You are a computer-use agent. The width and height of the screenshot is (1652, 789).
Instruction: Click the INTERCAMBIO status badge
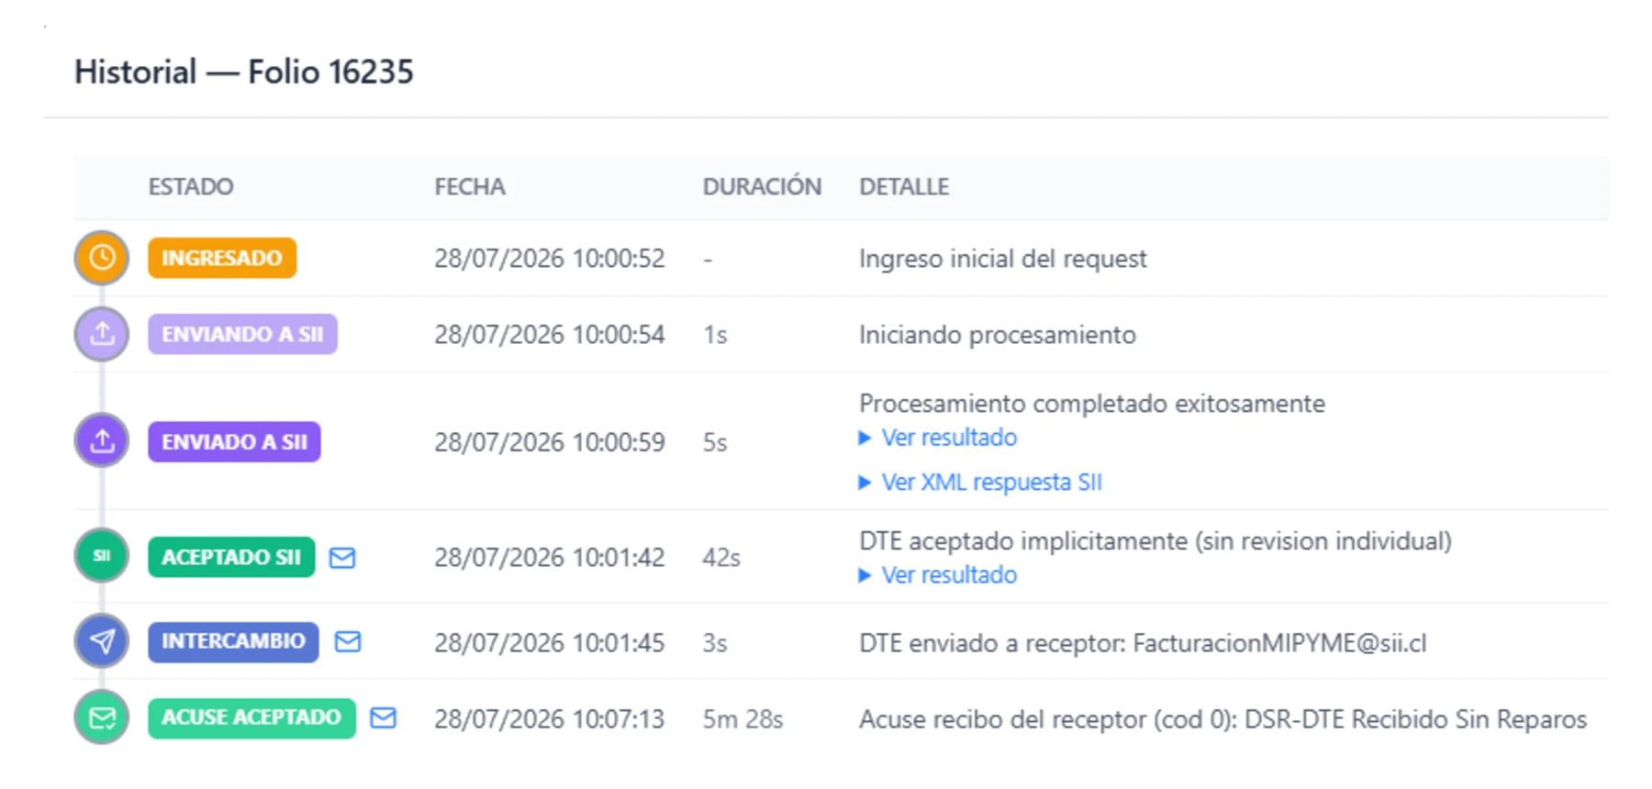tap(233, 641)
